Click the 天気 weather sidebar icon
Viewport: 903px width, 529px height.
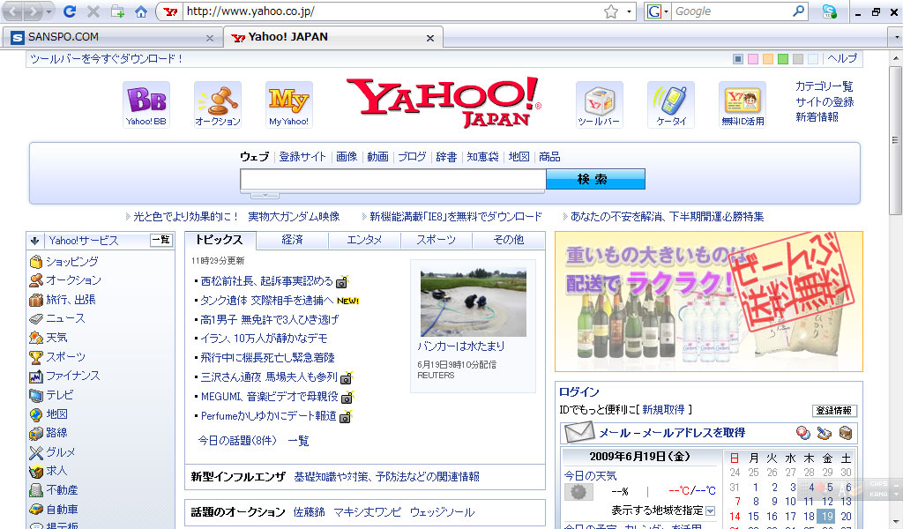point(36,338)
